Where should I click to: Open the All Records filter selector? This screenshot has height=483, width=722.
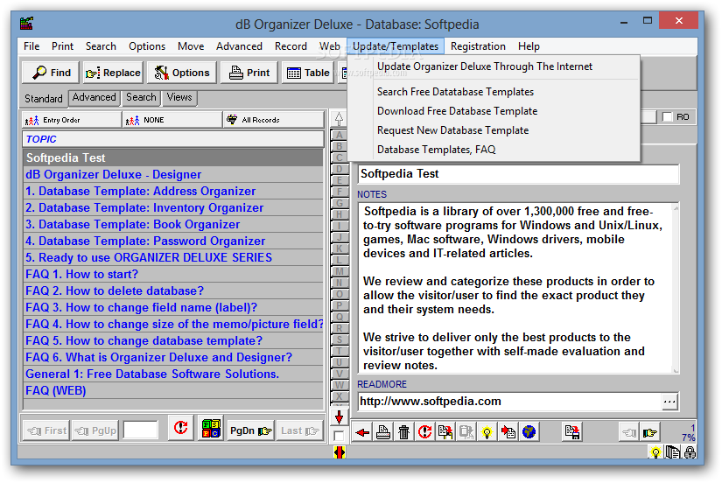click(274, 120)
